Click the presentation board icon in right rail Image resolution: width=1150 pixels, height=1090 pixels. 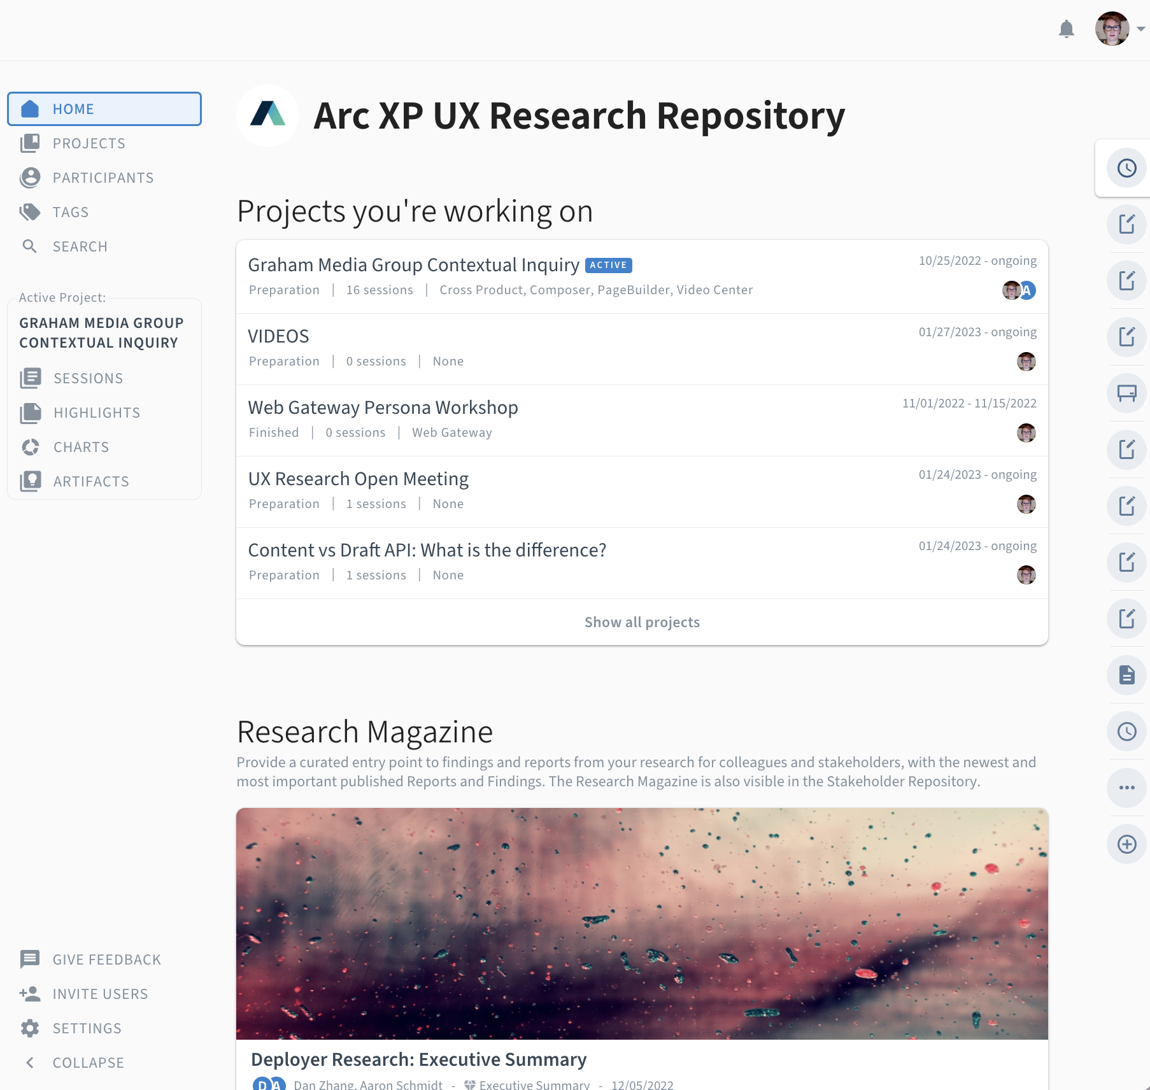tap(1127, 393)
